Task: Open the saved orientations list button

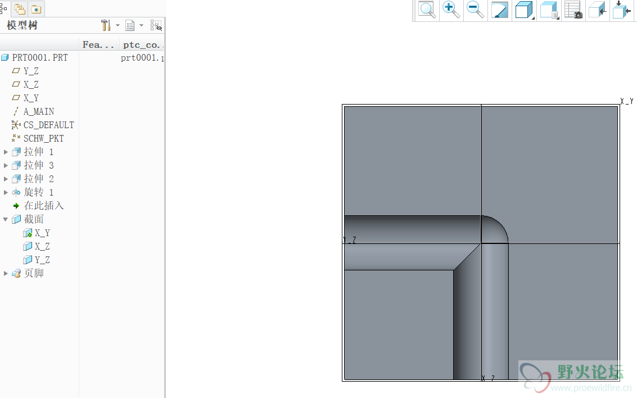Action: (549, 10)
